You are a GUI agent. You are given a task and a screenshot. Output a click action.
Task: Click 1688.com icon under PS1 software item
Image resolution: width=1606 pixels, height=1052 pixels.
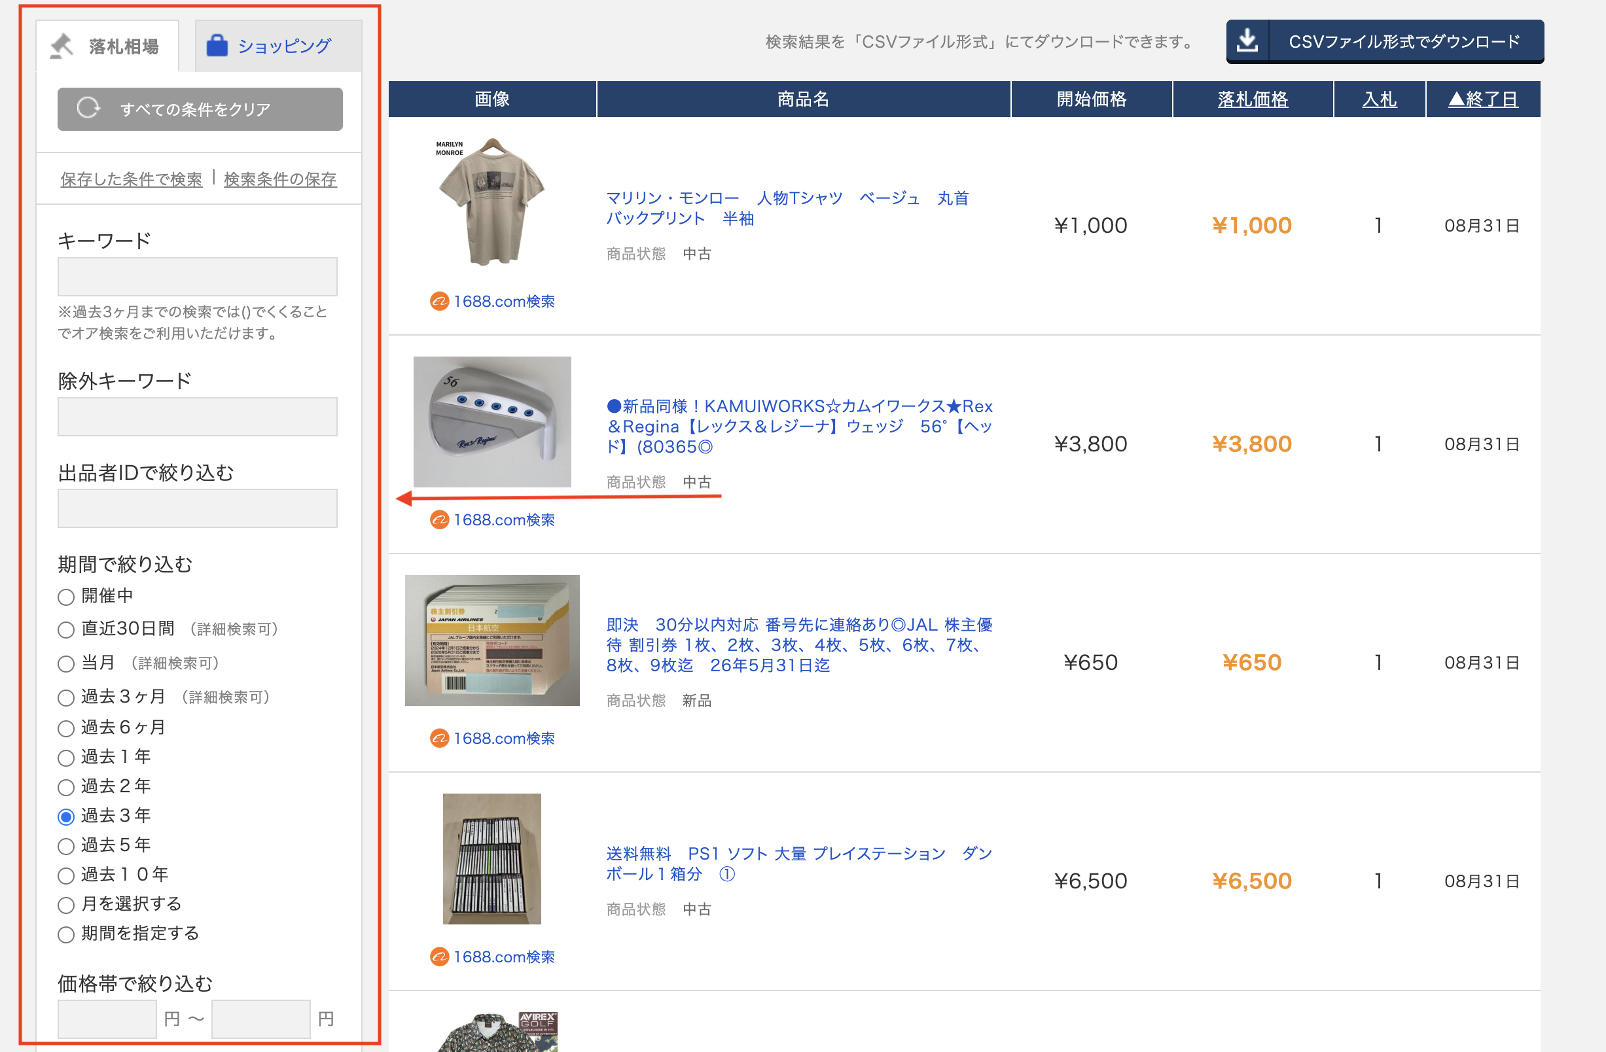pos(439,957)
